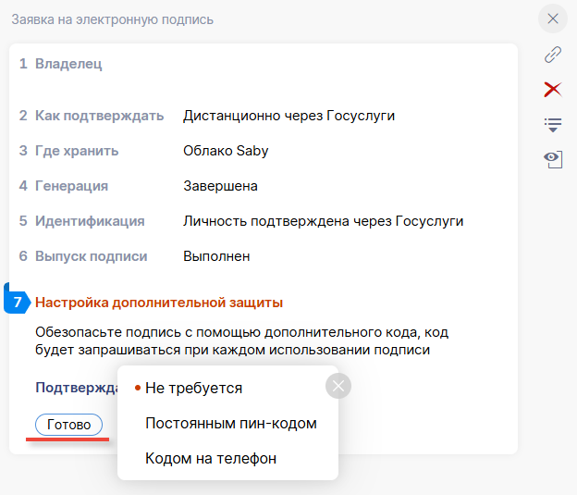The image size is (577, 495).
Task: Dismiss the confirmation options popup
Action: (338, 387)
